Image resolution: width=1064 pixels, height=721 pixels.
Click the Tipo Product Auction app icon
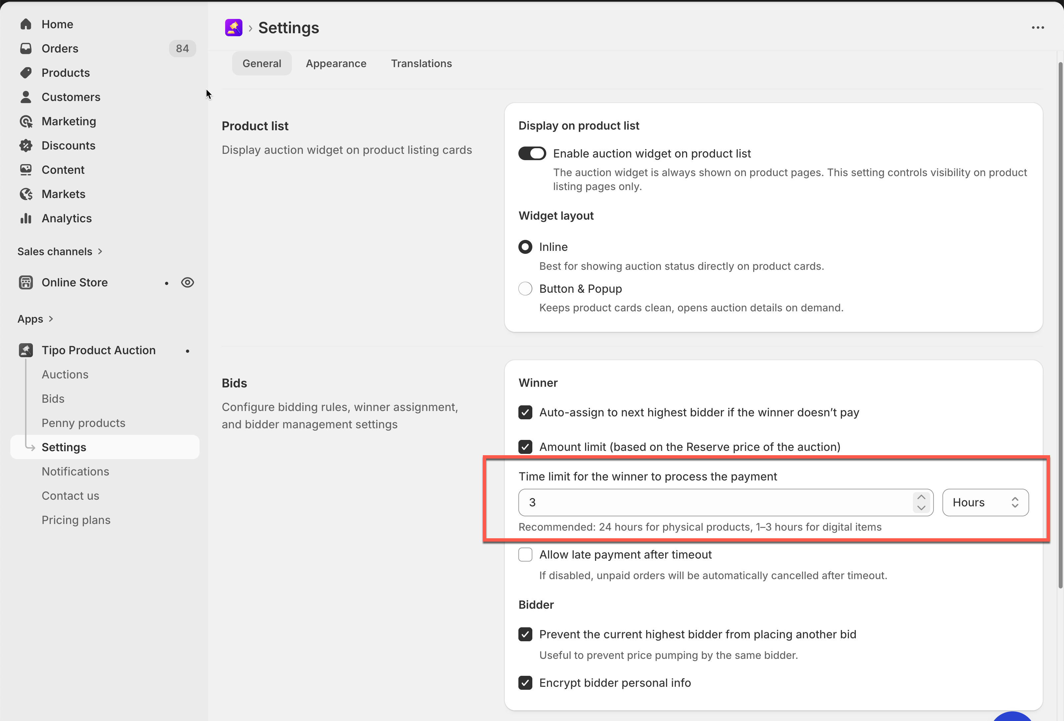[26, 350]
